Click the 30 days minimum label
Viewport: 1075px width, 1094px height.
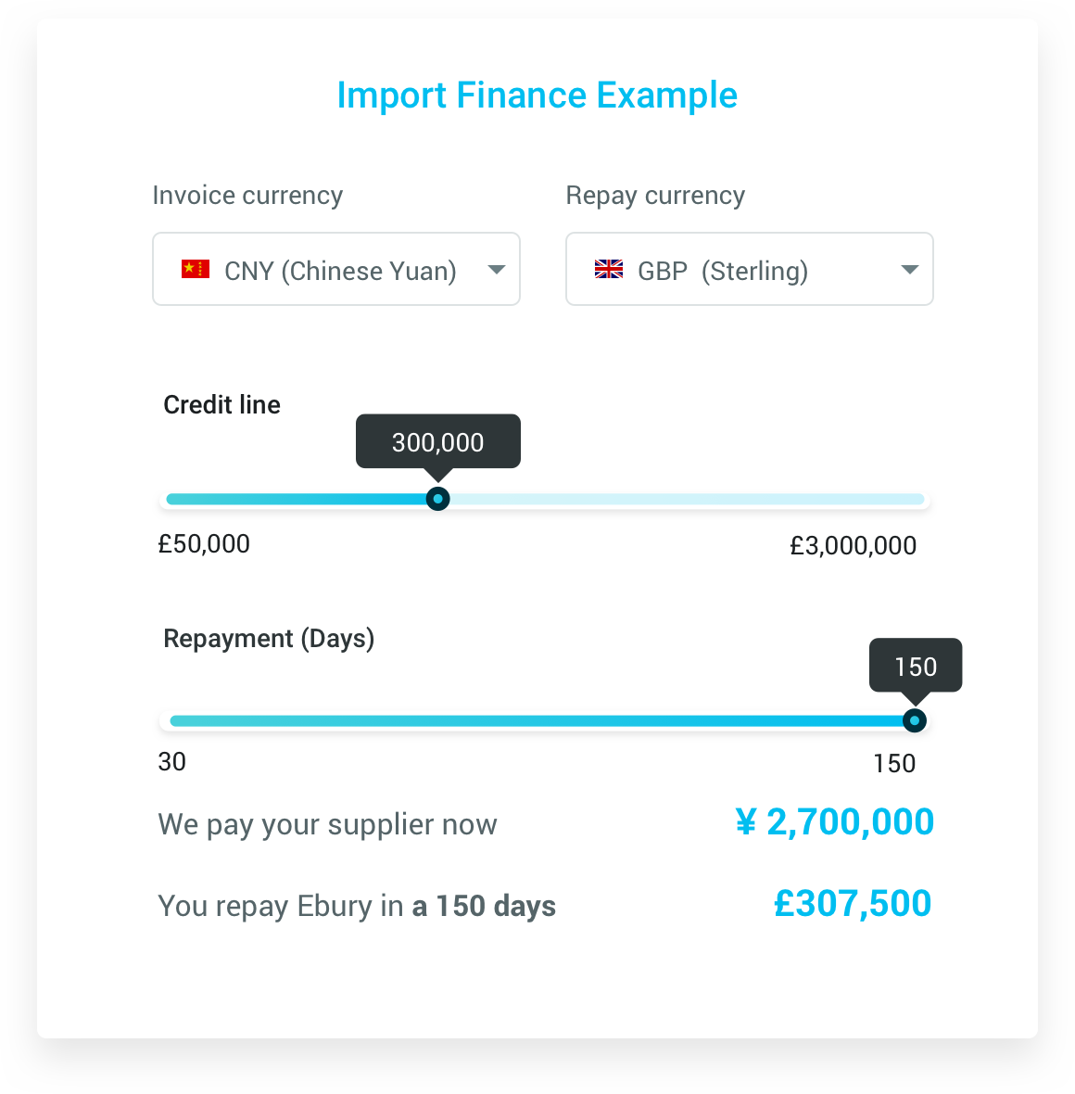pyautogui.click(x=171, y=762)
